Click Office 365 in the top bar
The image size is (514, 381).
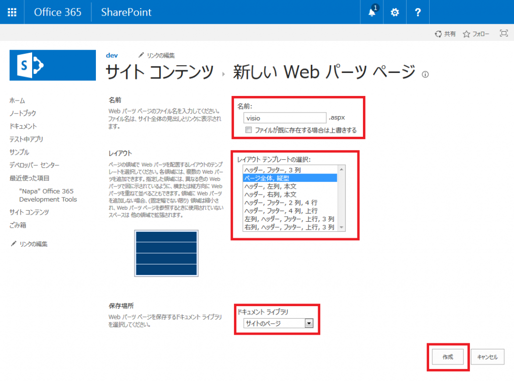[58, 12]
